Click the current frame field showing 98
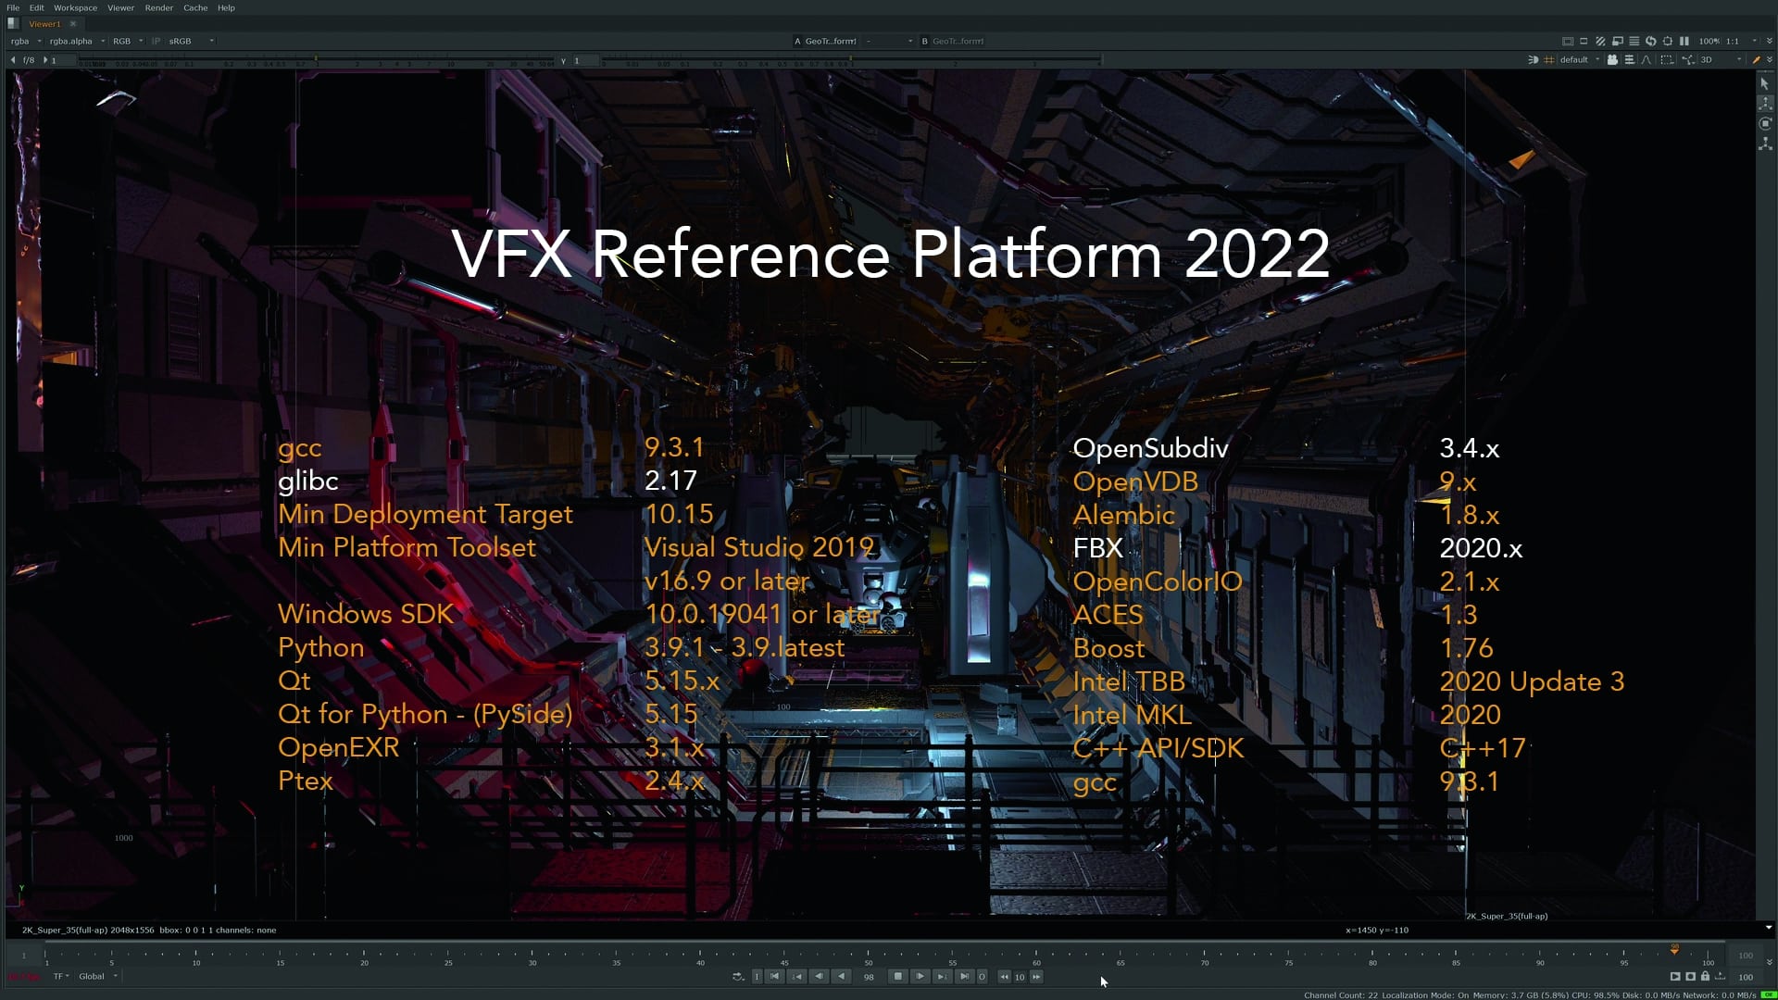Viewport: 1778px width, 1000px height. tap(869, 977)
